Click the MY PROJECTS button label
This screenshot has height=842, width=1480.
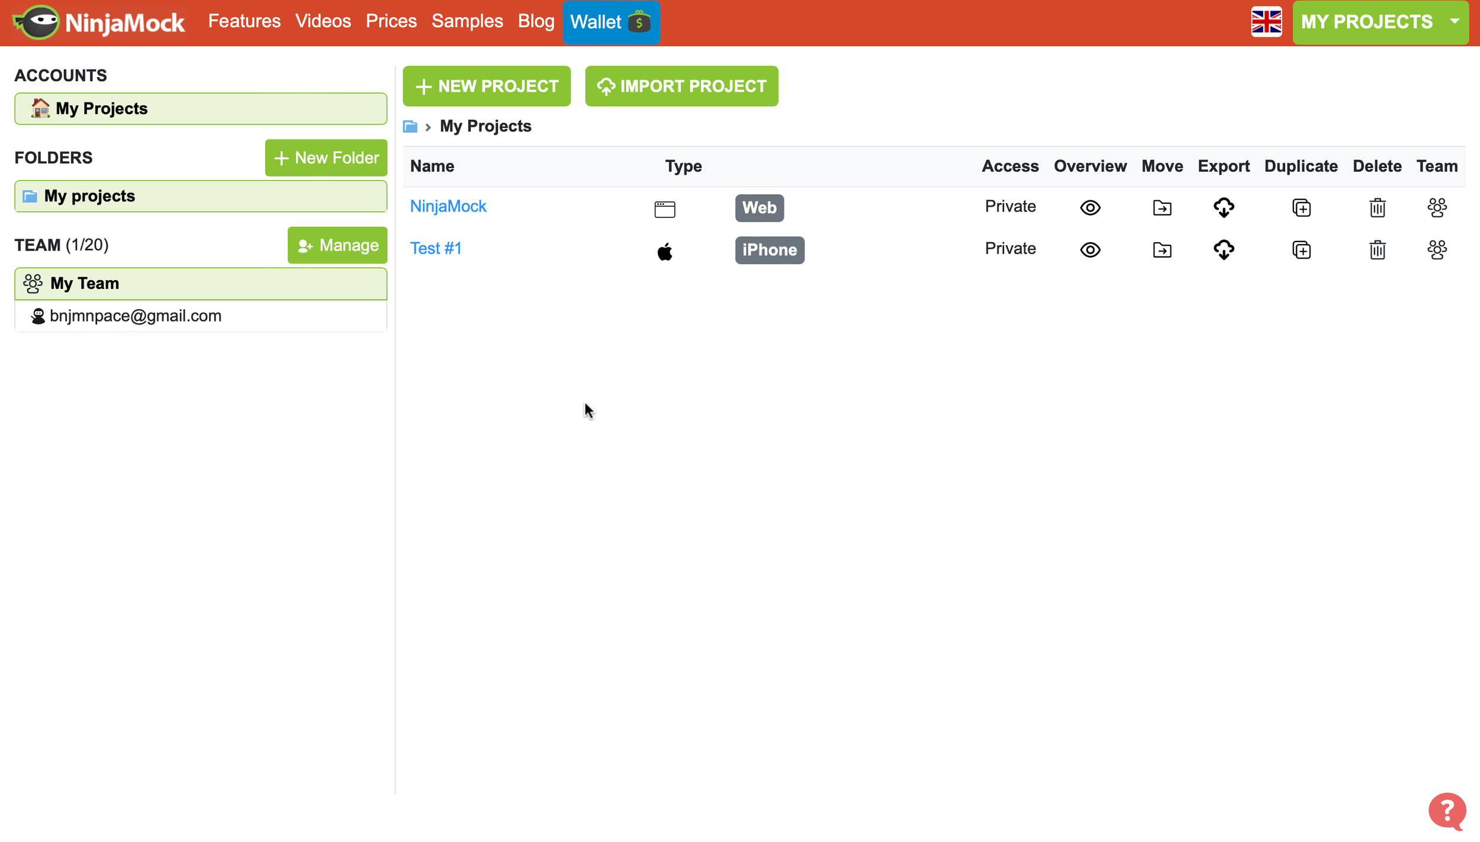point(1366,22)
